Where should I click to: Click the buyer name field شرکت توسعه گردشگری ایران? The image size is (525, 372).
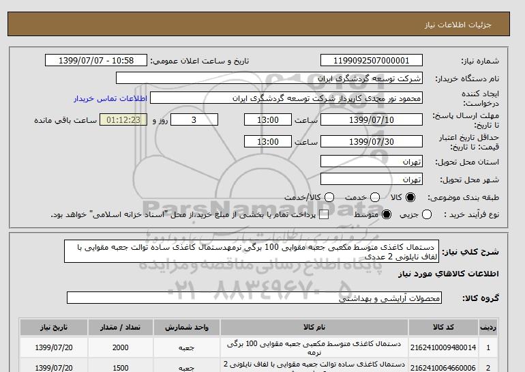point(269,78)
